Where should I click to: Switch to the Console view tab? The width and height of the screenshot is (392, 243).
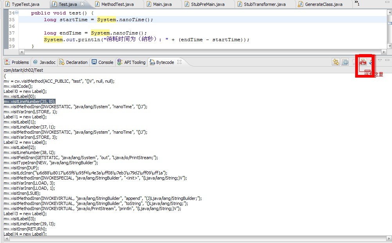[x=103, y=62]
